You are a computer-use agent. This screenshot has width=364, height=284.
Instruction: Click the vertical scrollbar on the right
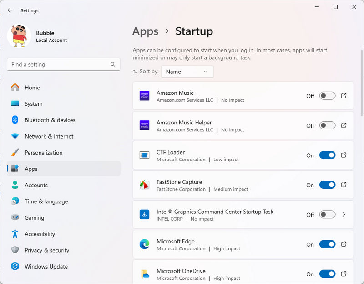coord(362,83)
